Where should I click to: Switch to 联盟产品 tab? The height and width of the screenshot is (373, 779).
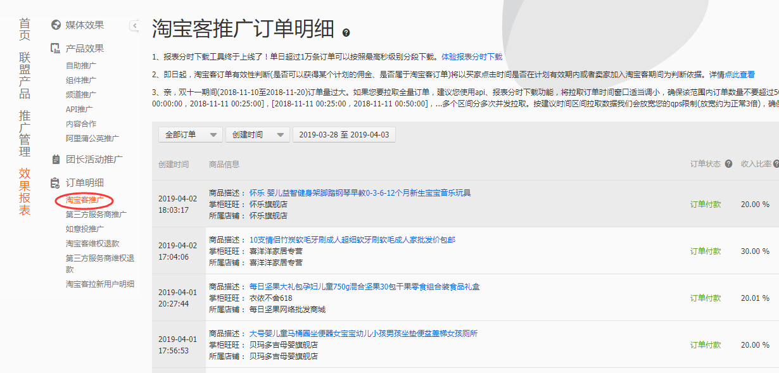pos(25,75)
